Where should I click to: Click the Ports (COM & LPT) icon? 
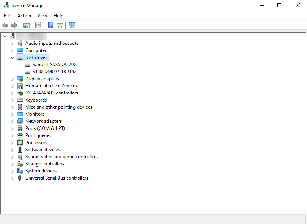[x=20, y=128]
